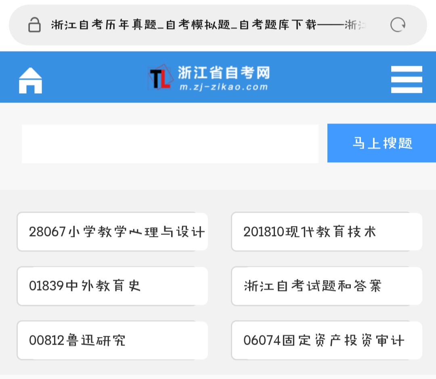
Task: Open the hamburger menu icon
Action: tap(407, 80)
